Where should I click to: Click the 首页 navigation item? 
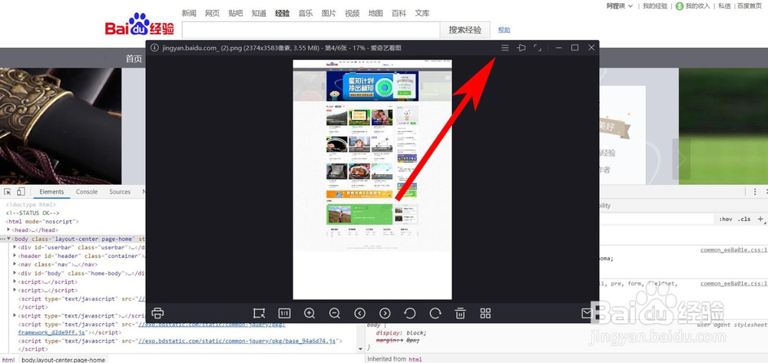click(134, 58)
